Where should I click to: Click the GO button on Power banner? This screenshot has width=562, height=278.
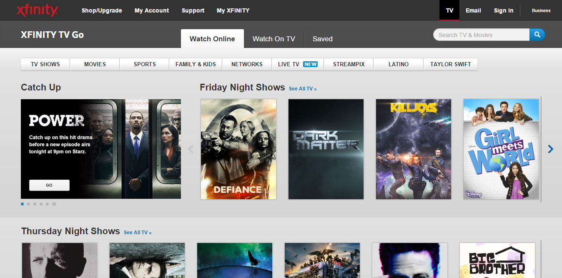click(x=49, y=185)
